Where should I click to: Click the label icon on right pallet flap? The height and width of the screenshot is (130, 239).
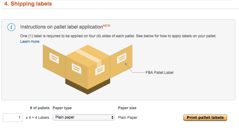[122, 58]
